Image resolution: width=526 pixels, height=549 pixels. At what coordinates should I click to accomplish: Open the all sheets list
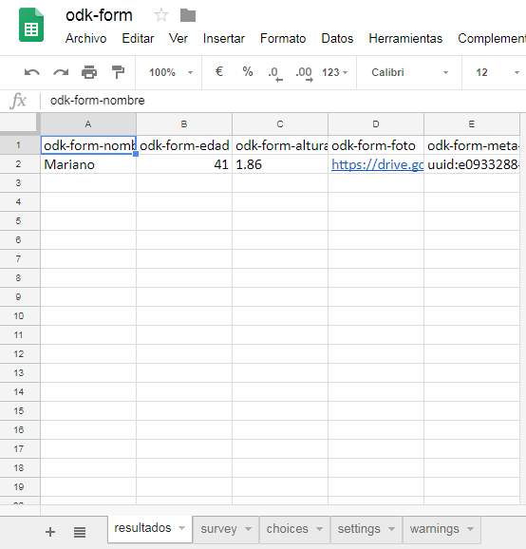[x=80, y=532]
